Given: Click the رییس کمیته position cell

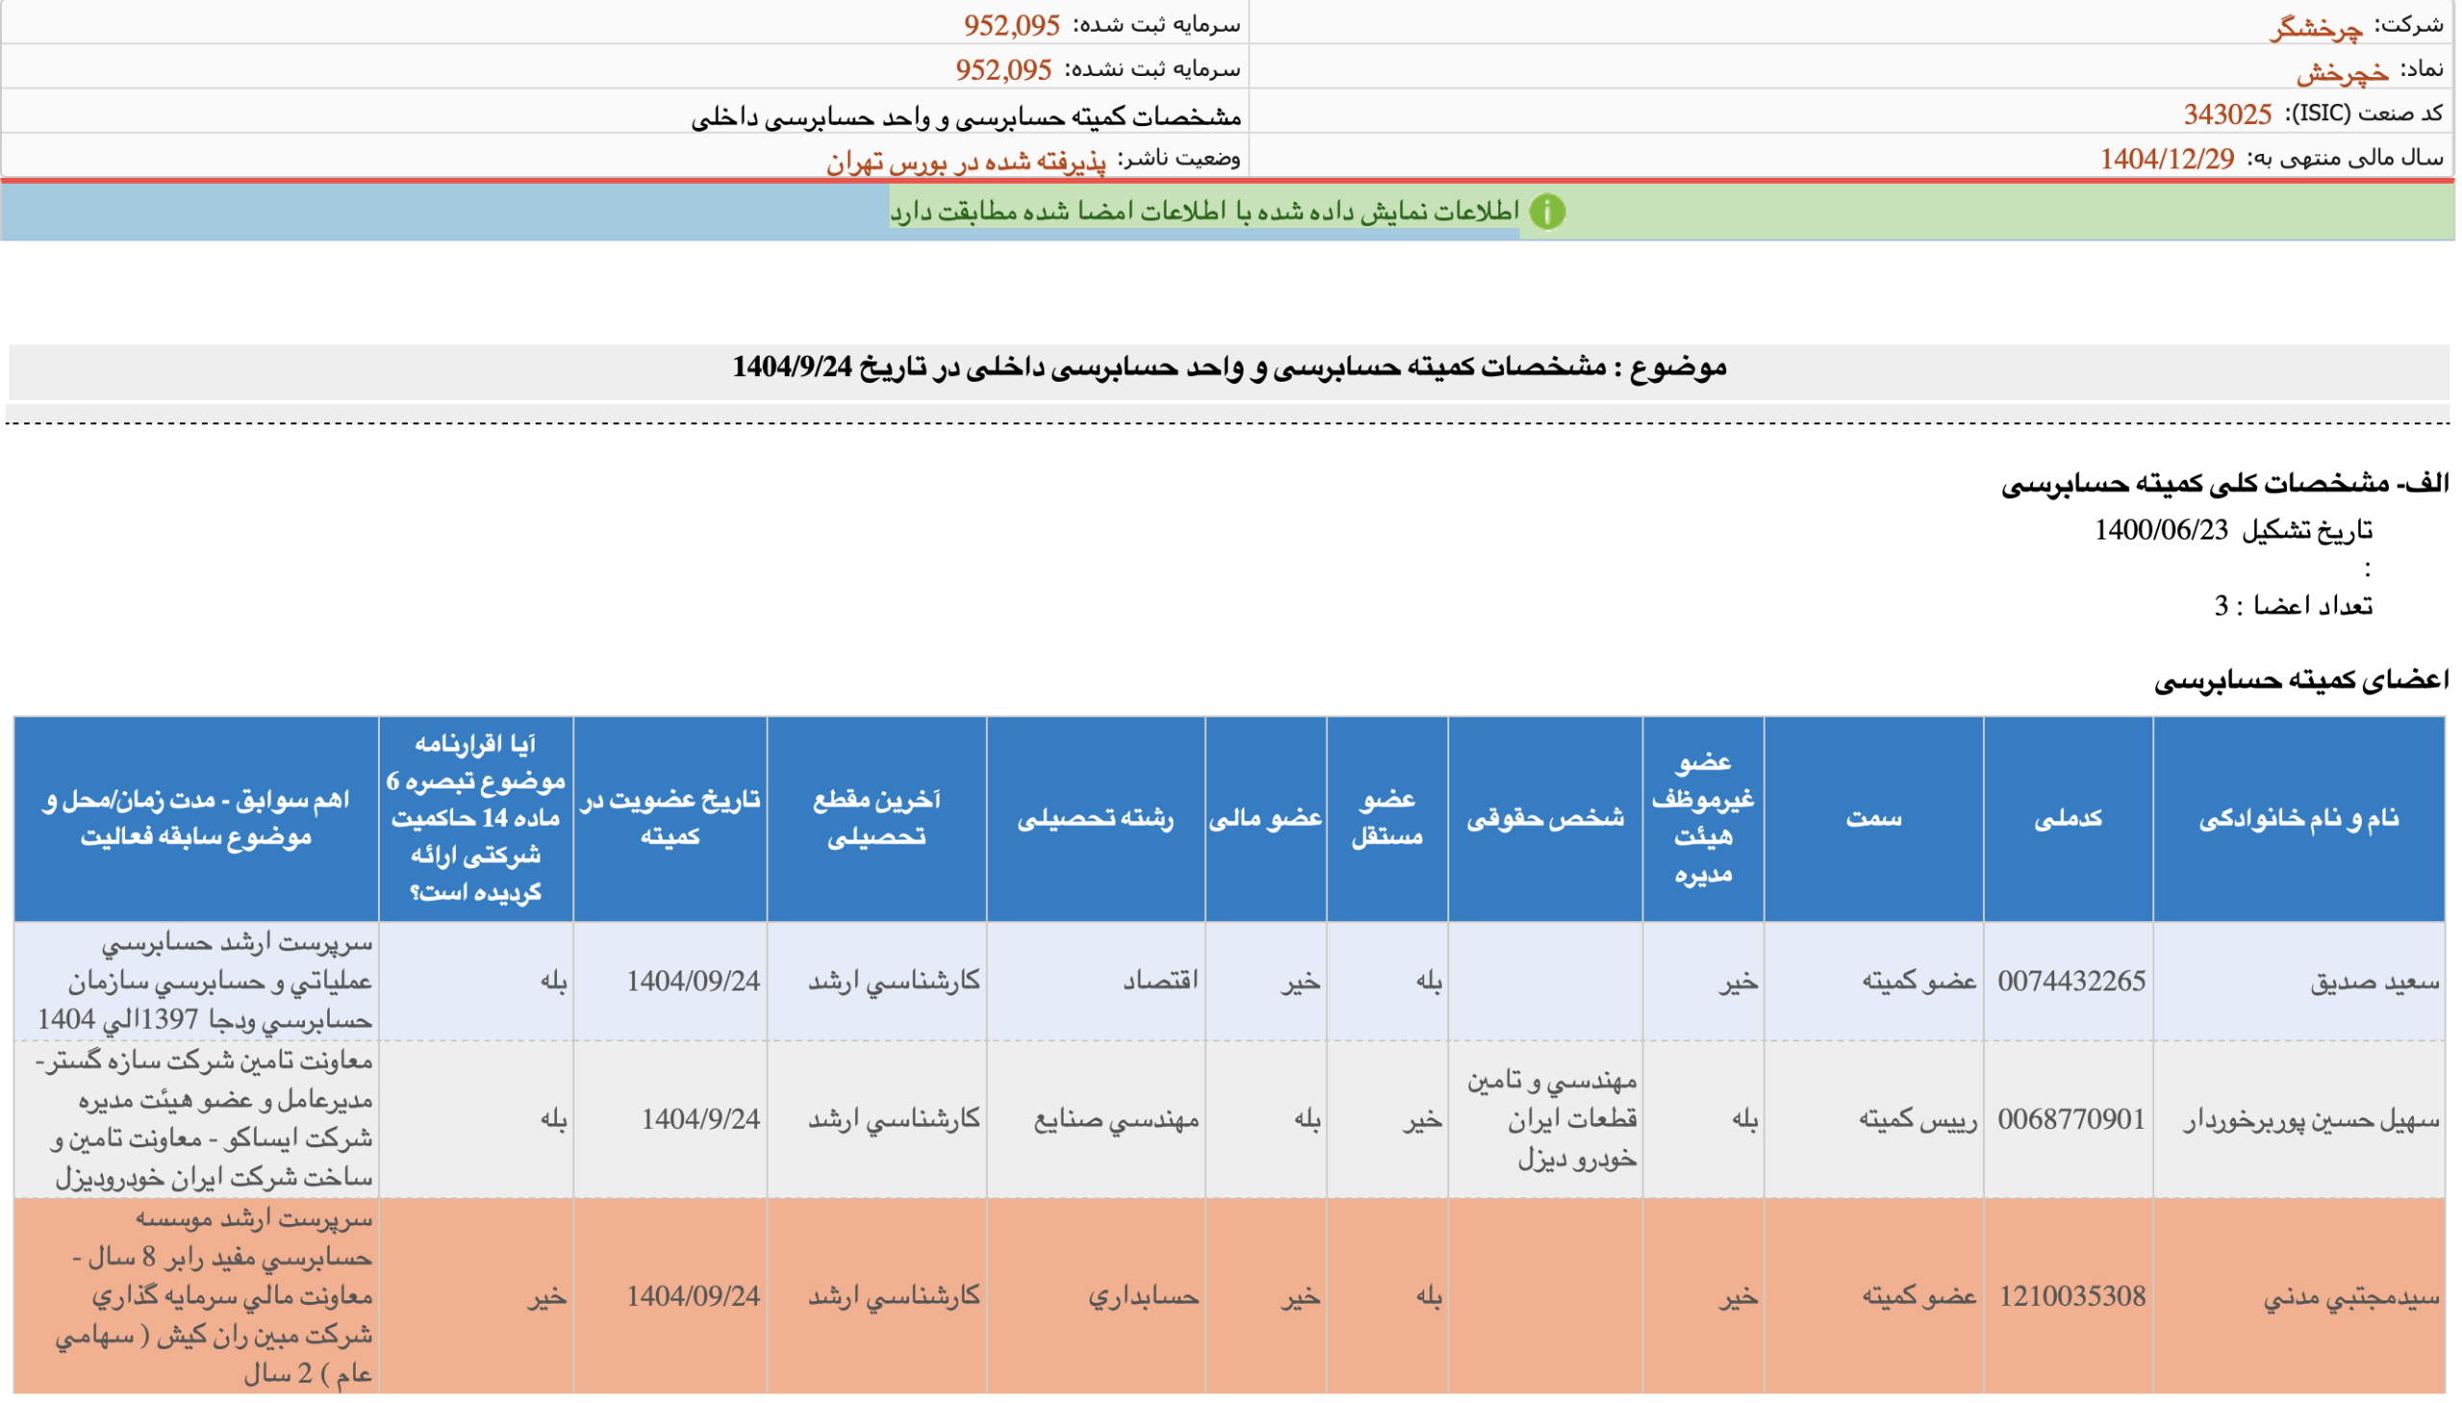Looking at the screenshot, I should (x=1917, y=1119).
